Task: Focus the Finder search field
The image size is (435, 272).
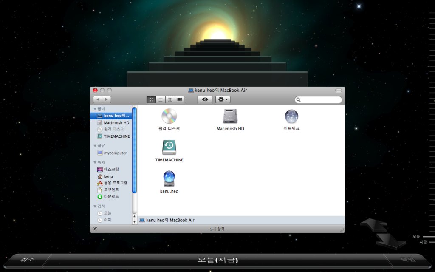Action: click(x=318, y=99)
